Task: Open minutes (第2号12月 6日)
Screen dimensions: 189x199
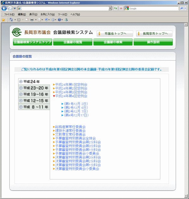Action: (76, 108)
